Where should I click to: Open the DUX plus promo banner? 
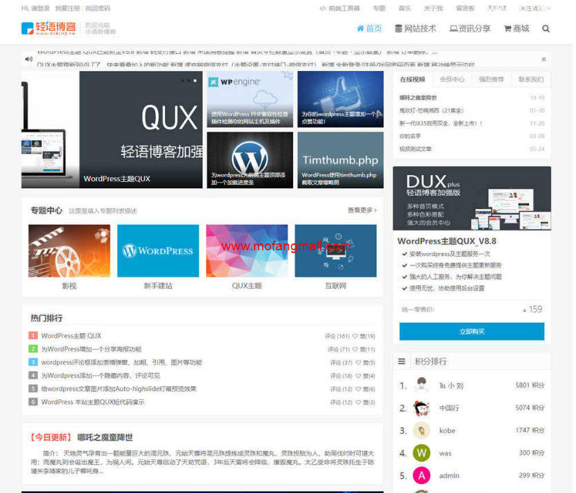coord(472,198)
